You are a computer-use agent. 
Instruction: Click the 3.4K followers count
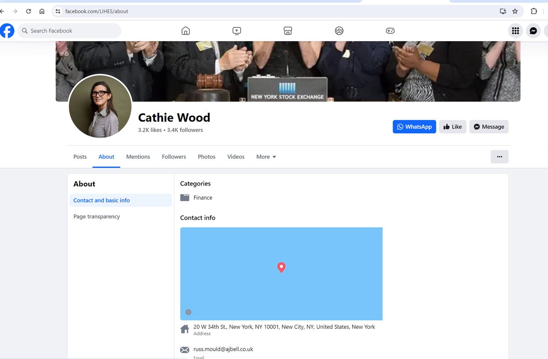point(185,130)
